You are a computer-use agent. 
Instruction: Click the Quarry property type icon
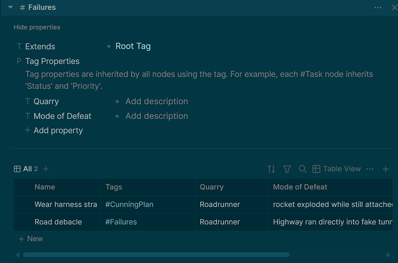coord(27,102)
